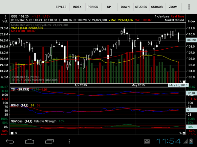The height and width of the screenshot is (147, 197).
Task: Open the STUDIES menu
Action: click(x=141, y=7)
